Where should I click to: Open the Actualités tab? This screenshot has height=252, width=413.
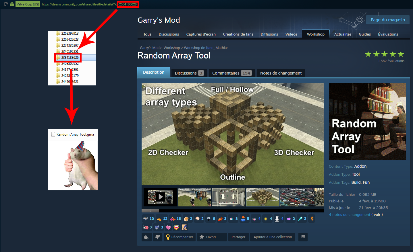[x=343, y=34]
